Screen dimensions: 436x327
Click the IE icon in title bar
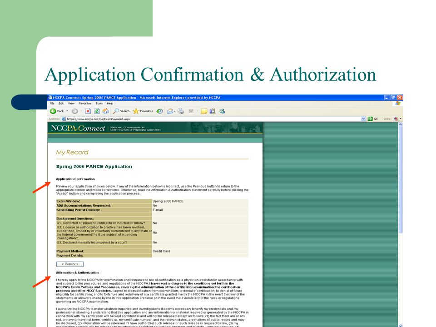[50, 98]
